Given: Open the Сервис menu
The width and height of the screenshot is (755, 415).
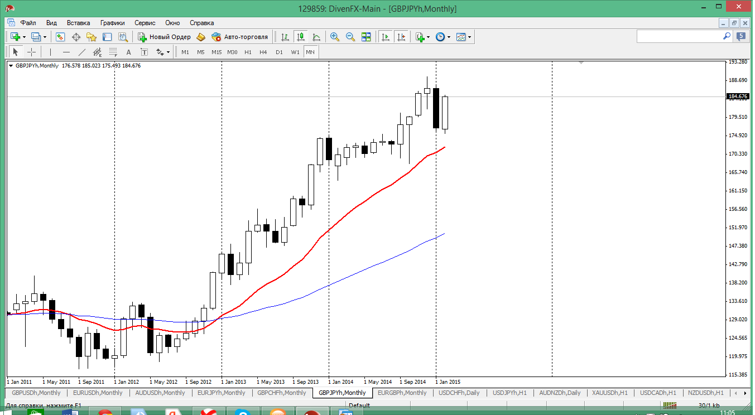Looking at the screenshot, I should [145, 23].
